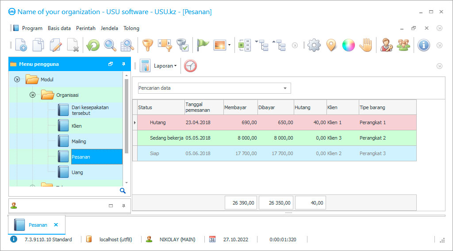The image size is (453, 251).
Task: Click the map location pin icon
Action: (331, 46)
